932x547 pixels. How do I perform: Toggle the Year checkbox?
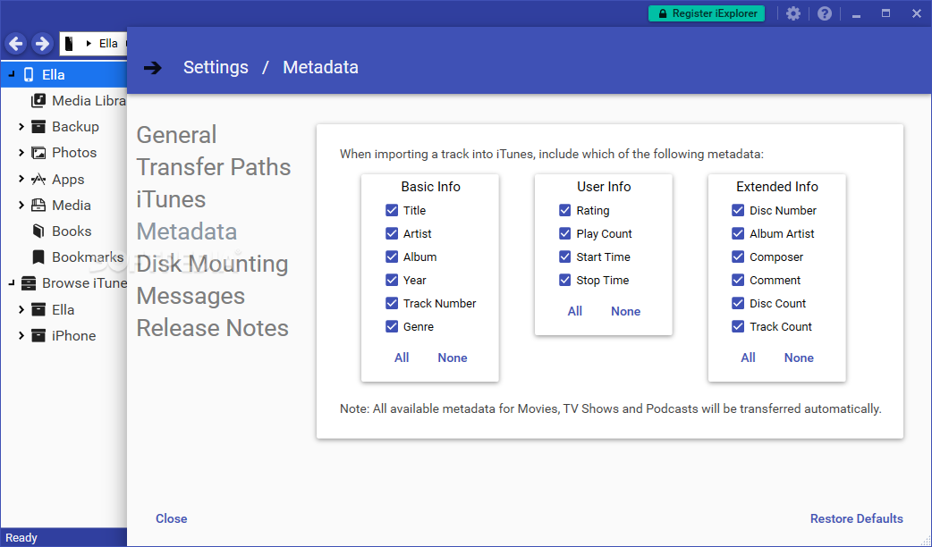tap(392, 280)
